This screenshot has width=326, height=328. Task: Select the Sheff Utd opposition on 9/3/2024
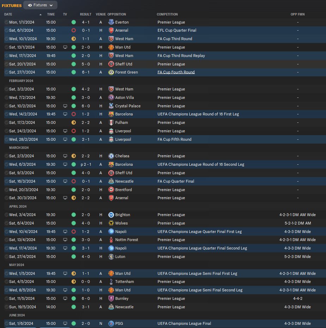pyautogui.click(x=124, y=173)
